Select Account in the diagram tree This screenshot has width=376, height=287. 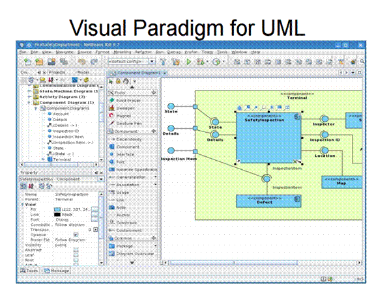58,114
